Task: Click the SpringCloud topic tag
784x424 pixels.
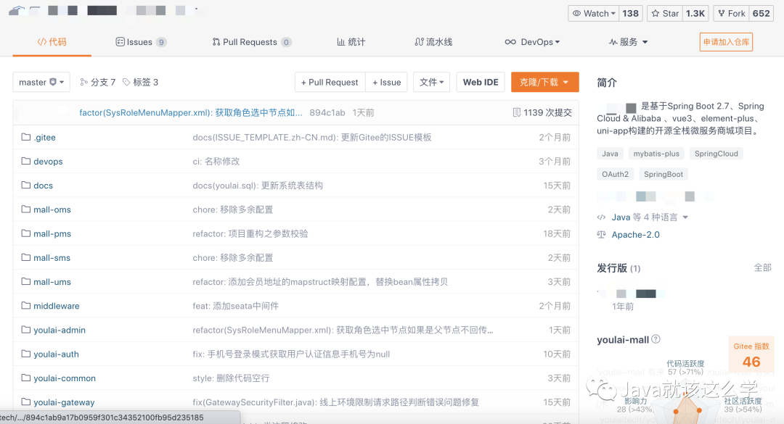Action: point(716,154)
